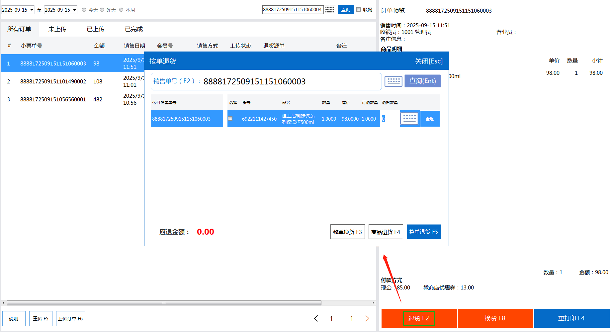Click keypad icon beside top search field
611x332 pixels.
[329, 10]
